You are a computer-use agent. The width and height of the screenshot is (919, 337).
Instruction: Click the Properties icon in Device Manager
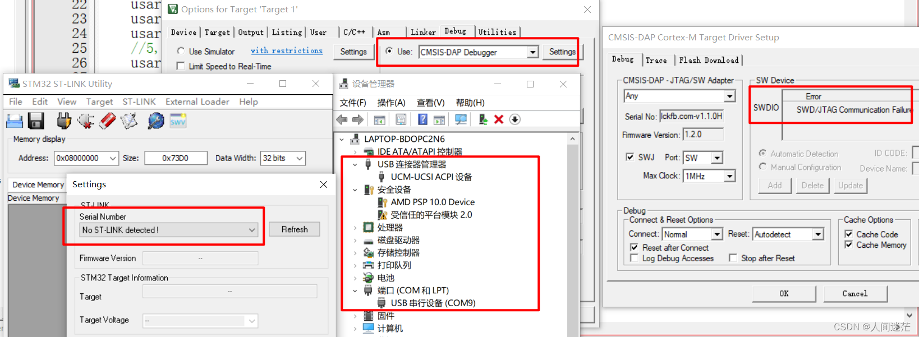(x=401, y=119)
